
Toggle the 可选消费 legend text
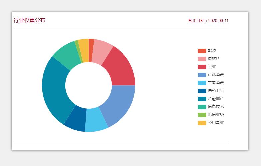[216, 75]
